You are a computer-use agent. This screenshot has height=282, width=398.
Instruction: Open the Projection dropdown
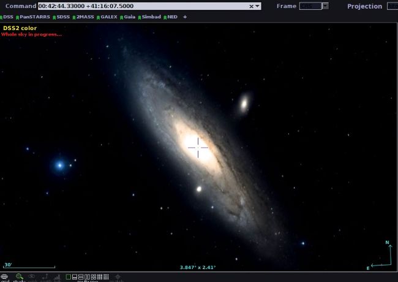coord(392,6)
